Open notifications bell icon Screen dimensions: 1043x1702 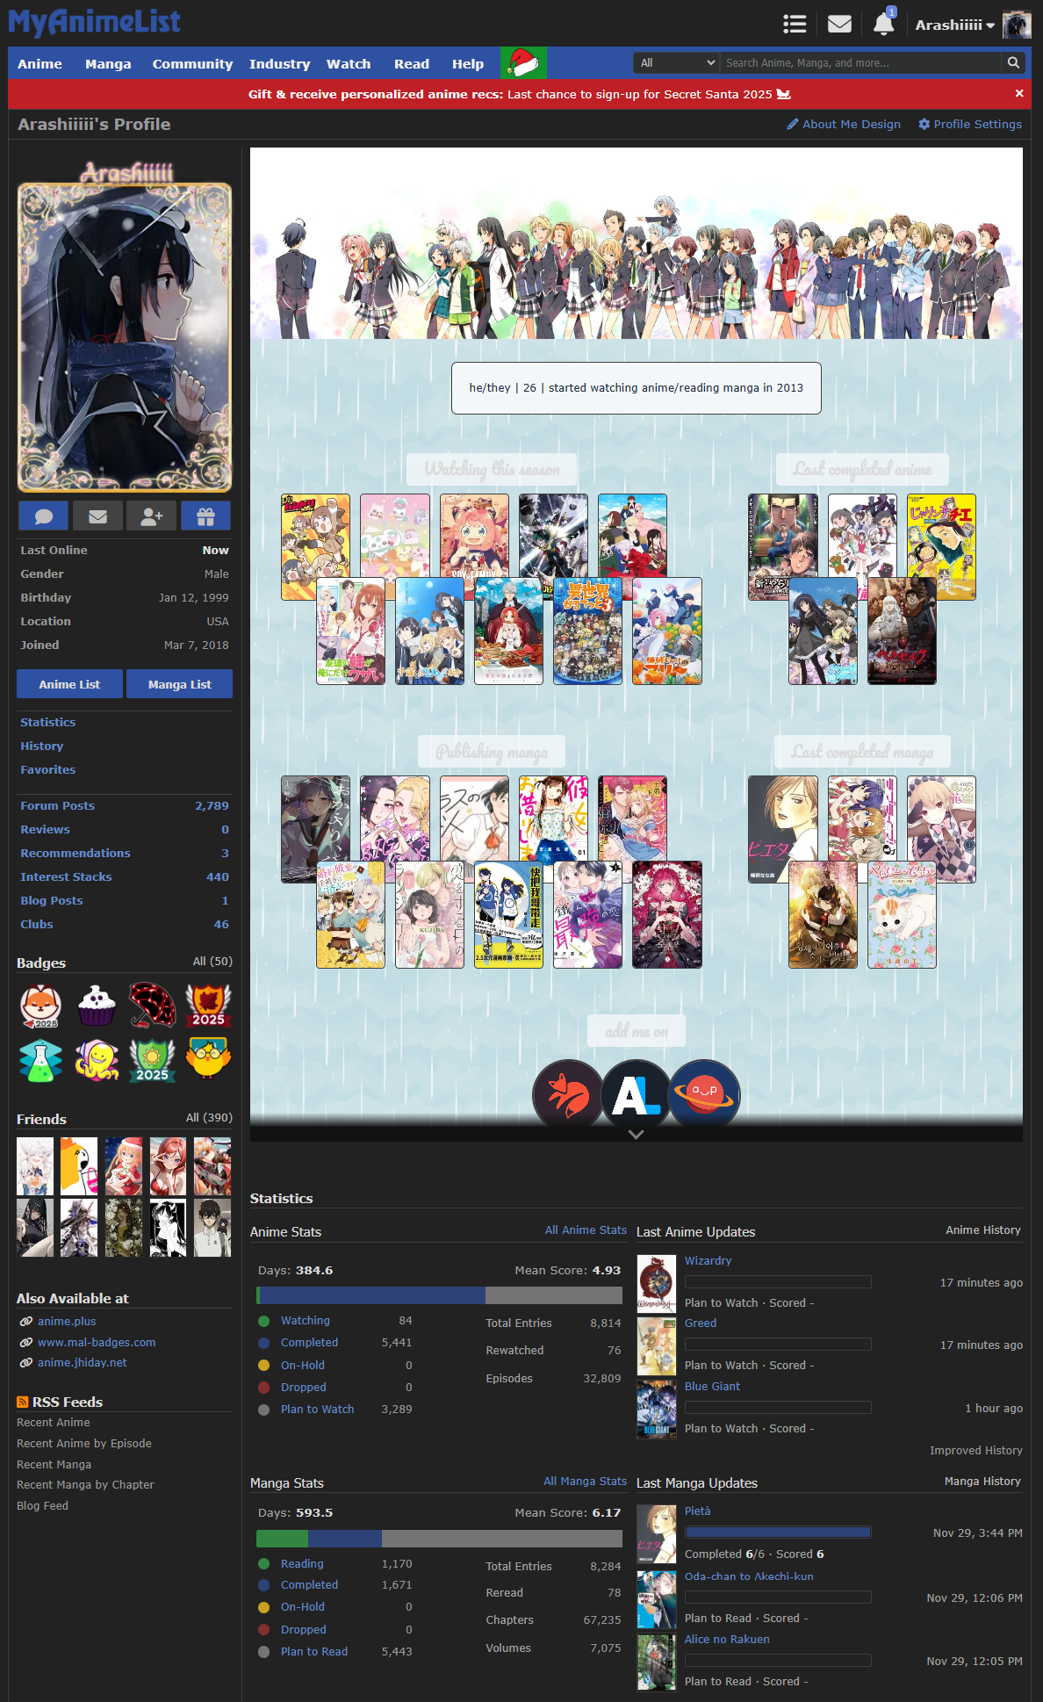tap(884, 24)
